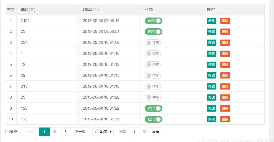The width and height of the screenshot is (274, 142).
Task: Open the 10 条/页 page size dropdown
Action: point(103,132)
